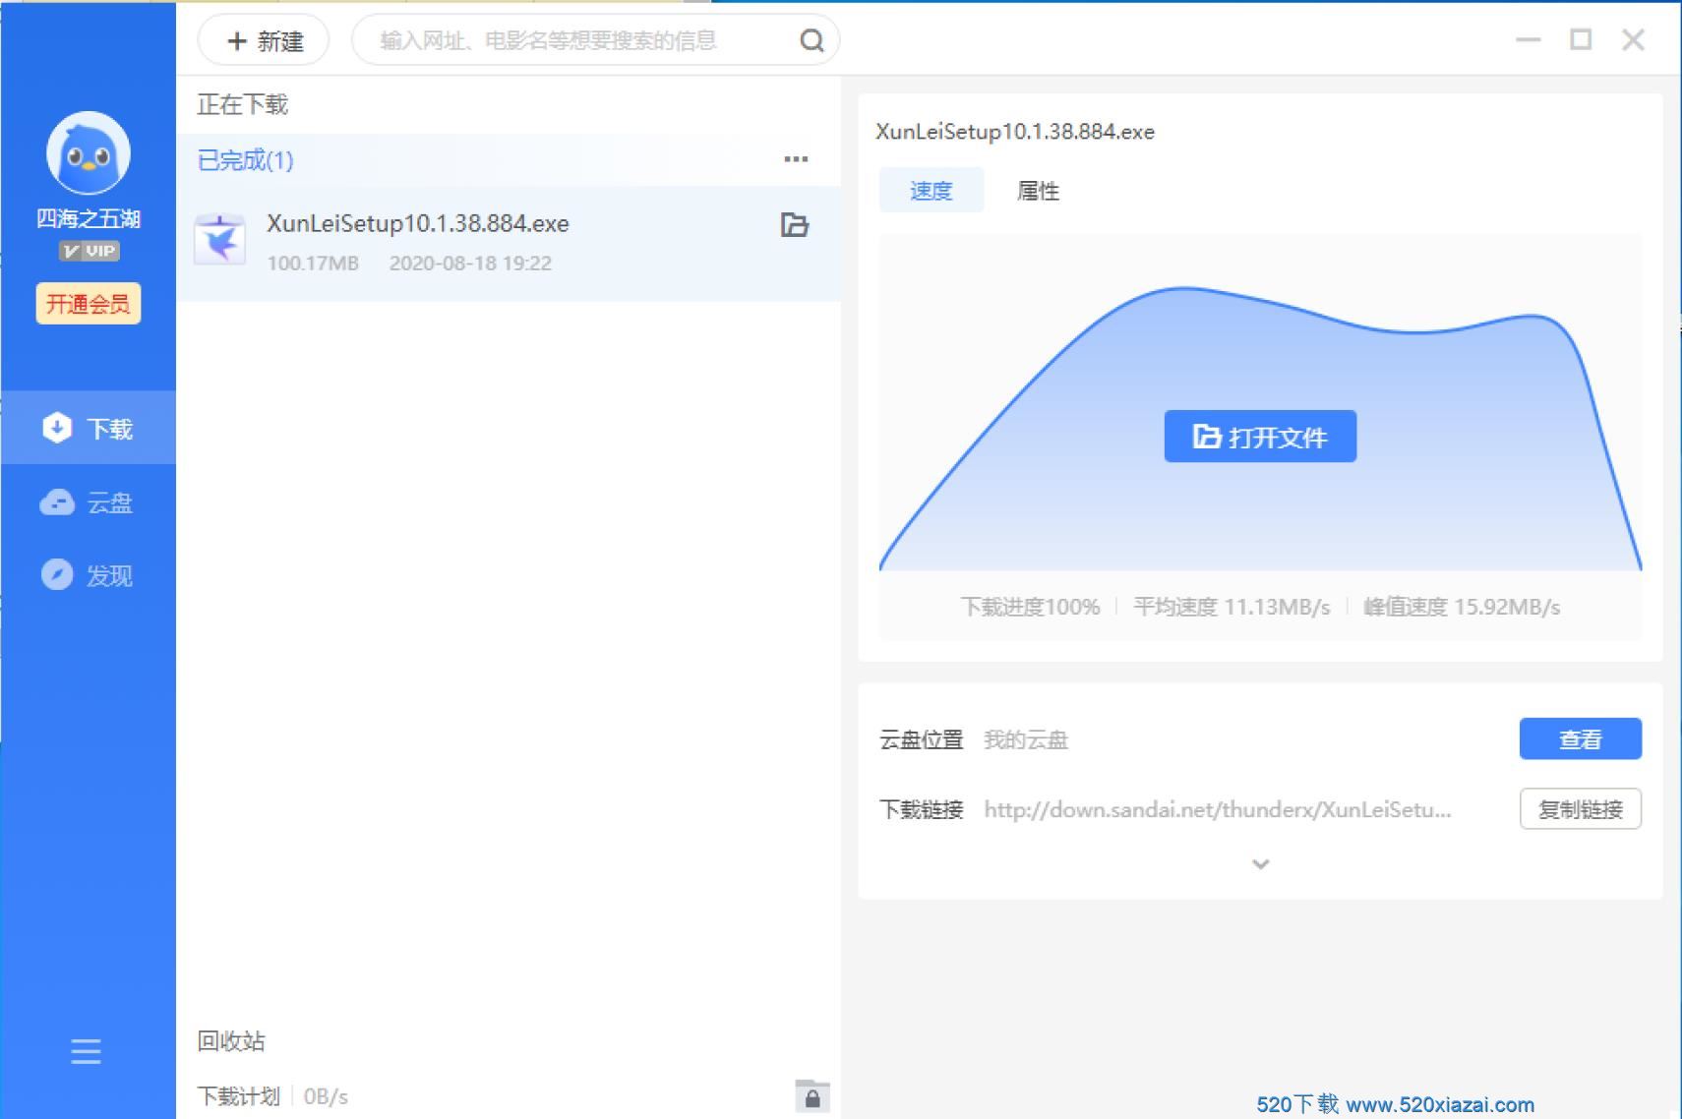The width and height of the screenshot is (1682, 1119).
Task: Switch to 速度 tab in details panel
Action: (x=931, y=190)
